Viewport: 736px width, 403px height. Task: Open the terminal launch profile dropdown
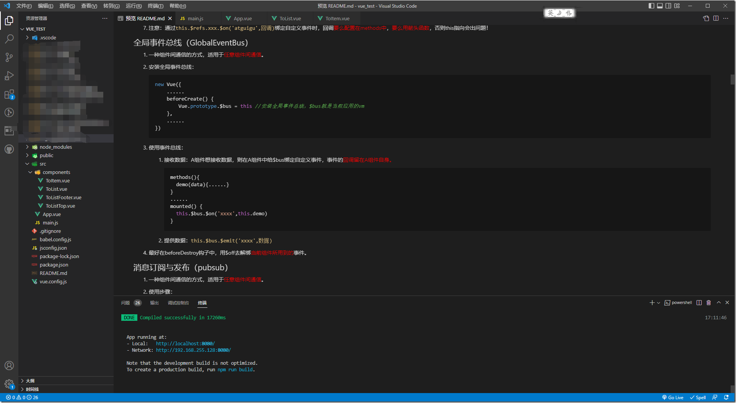(x=658, y=302)
